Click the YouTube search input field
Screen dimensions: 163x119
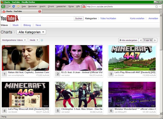47,18
